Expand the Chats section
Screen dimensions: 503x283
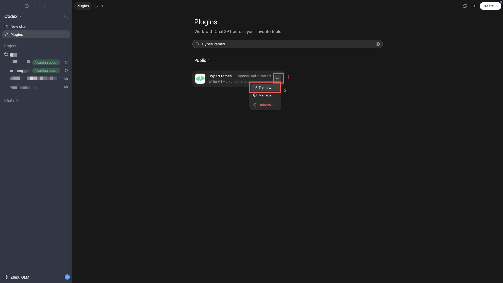(11, 100)
